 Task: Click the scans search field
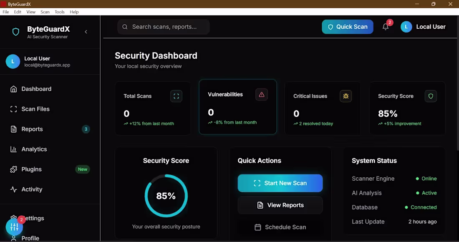[163, 26]
